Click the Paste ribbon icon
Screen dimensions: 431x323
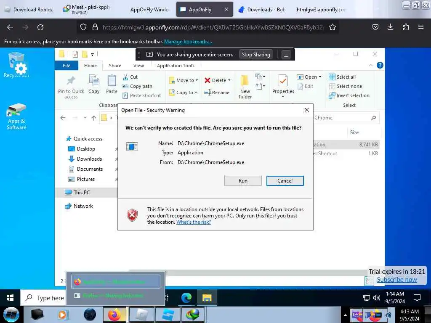pos(112,81)
